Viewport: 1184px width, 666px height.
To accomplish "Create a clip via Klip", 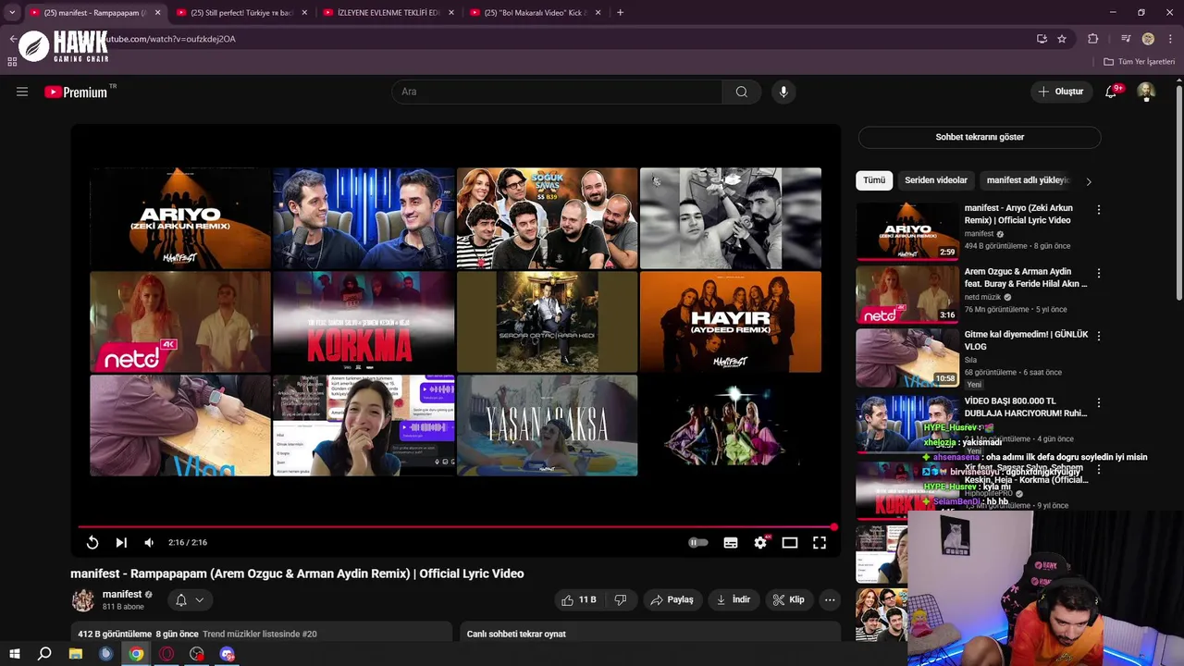I will pos(789,600).
